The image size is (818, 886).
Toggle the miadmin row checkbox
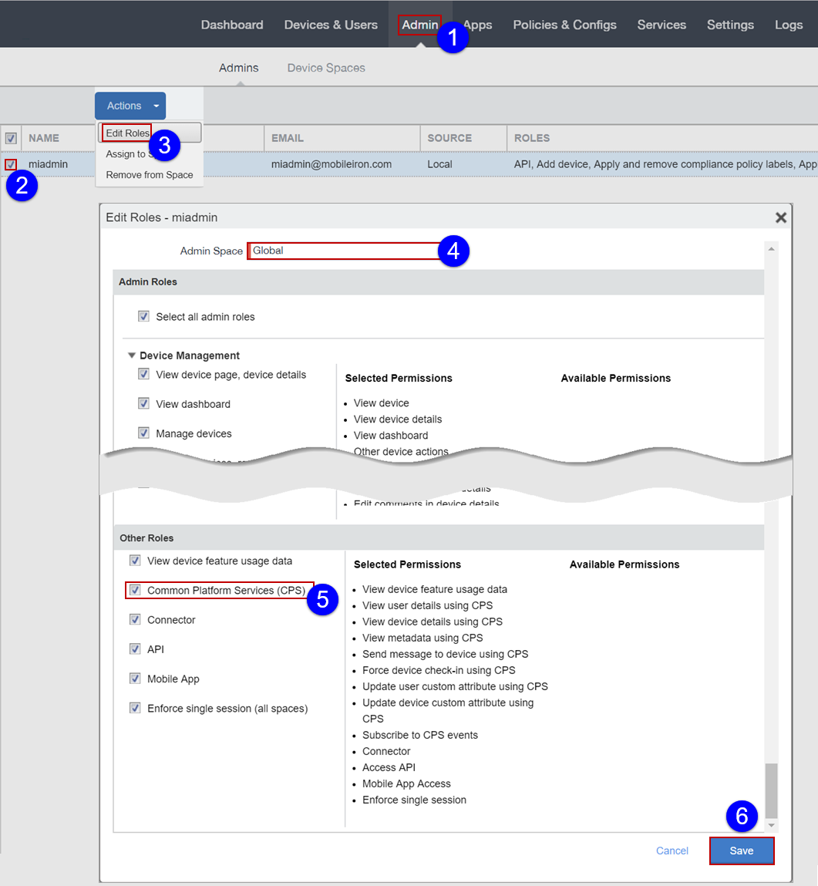11,164
